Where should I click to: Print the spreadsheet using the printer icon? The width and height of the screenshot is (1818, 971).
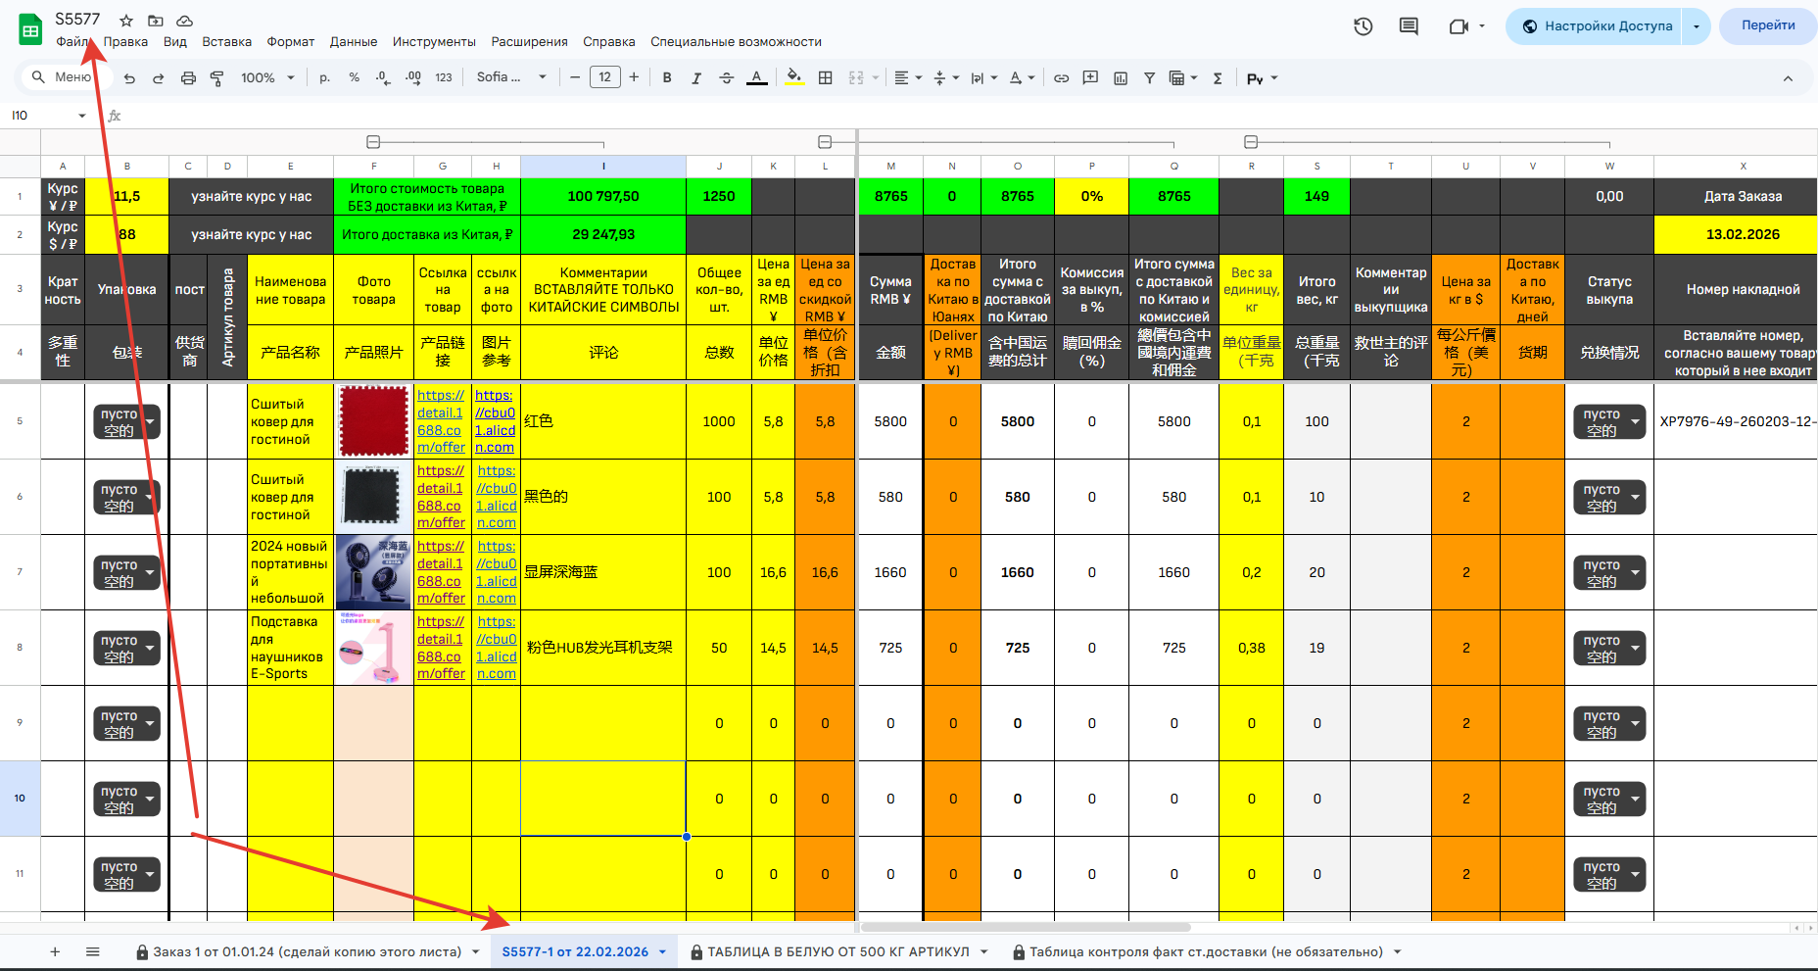click(x=188, y=78)
